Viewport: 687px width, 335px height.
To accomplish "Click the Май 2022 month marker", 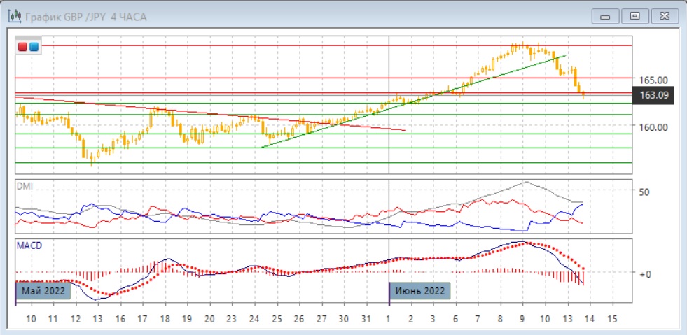I will click(43, 291).
